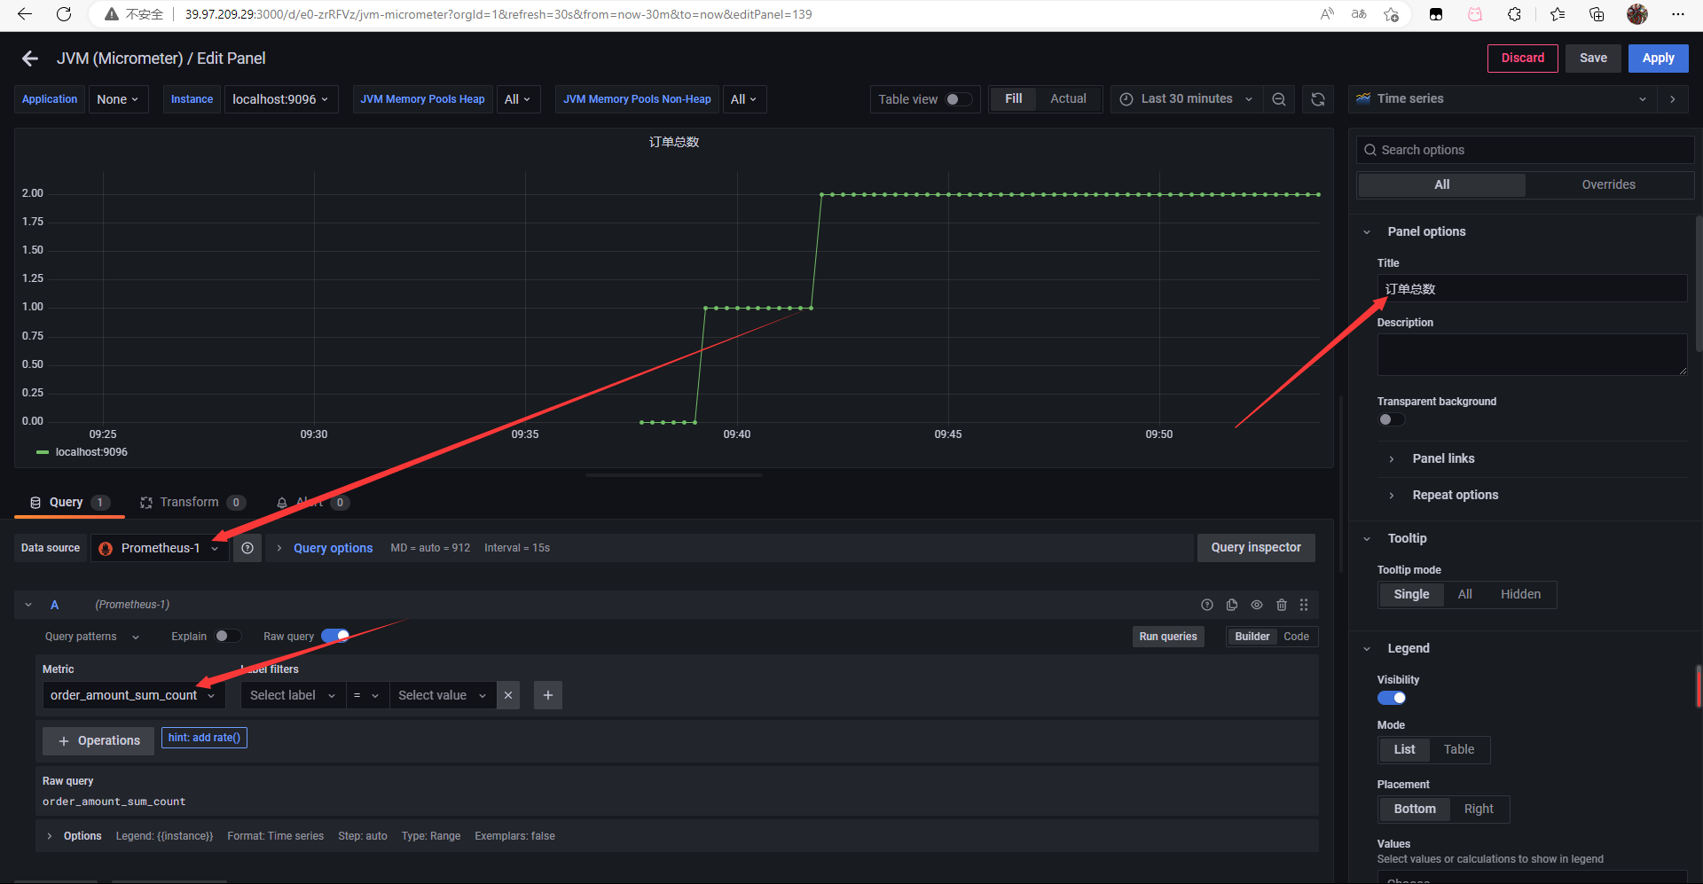
Task: Enable Transparent background switch
Action: pyautogui.click(x=1391, y=419)
